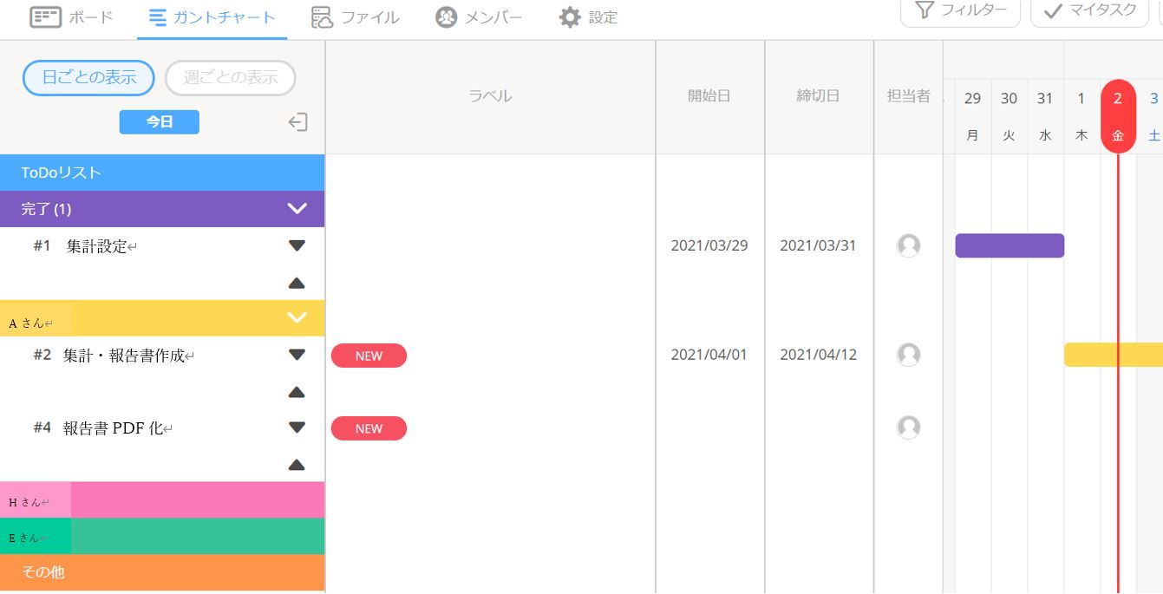Click the NEW label on task #2
The height and width of the screenshot is (594, 1163).
pos(369,356)
